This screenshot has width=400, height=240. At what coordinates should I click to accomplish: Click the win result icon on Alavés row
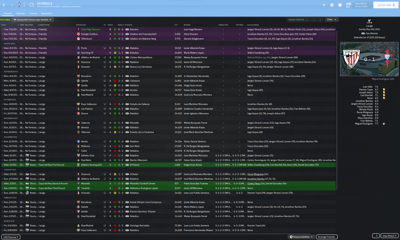(115, 142)
